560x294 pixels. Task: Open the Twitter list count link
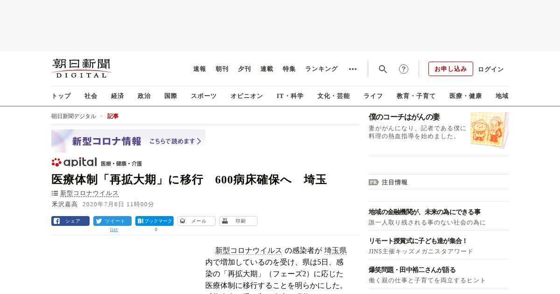point(114,230)
